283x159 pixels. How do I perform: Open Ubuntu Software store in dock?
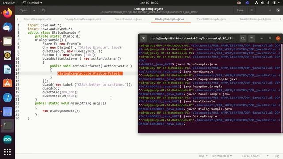click(x=8, y=83)
